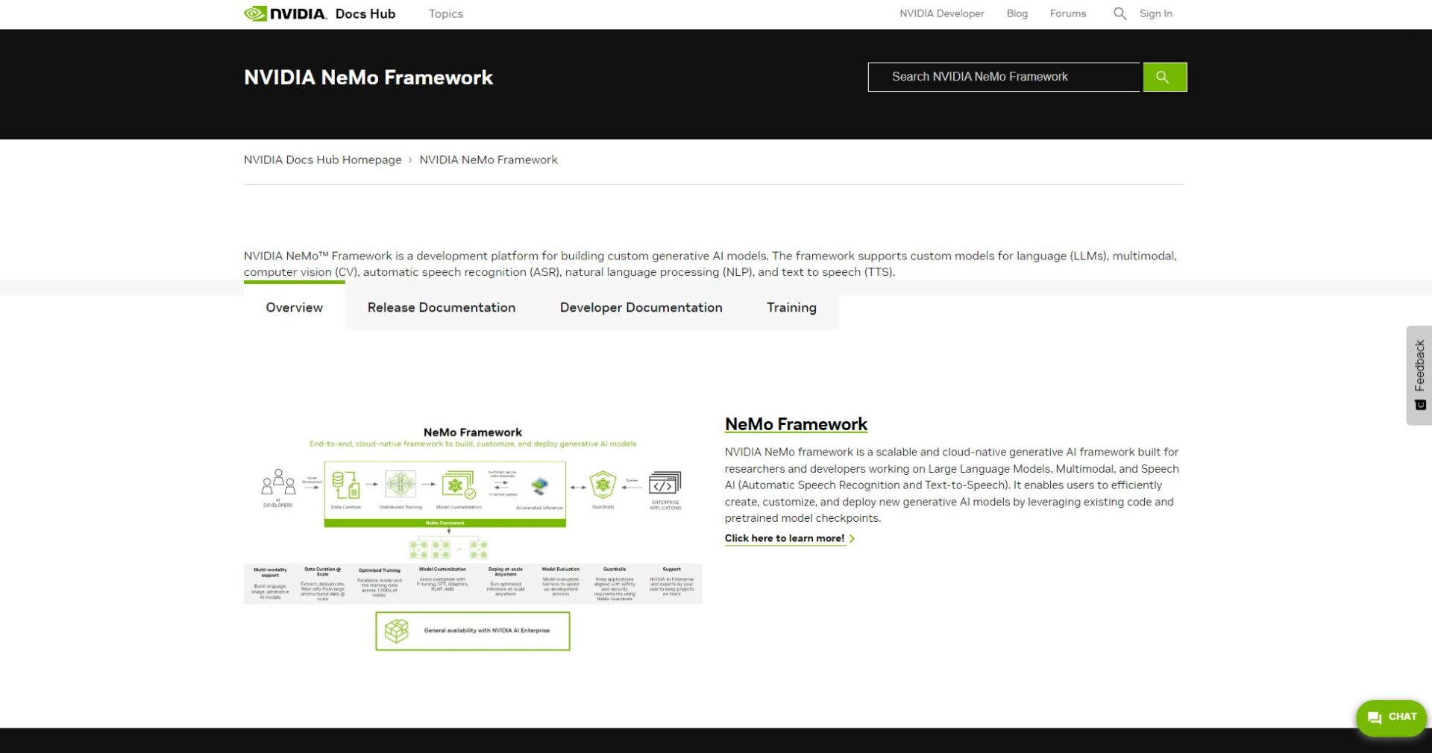
Task: Click the Search NVIDIA NeMo Framework field
Action: coord(1003,77)
